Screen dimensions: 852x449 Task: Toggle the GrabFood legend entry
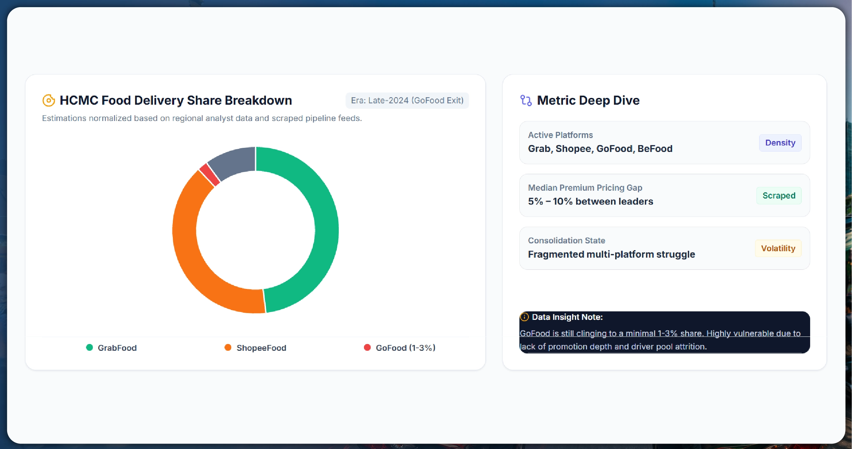click(111, 348)
